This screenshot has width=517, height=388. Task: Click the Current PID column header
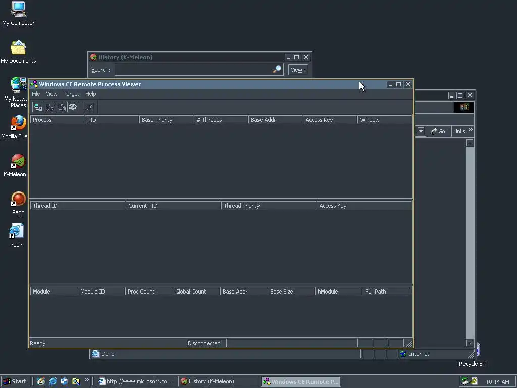[x=173, y=206]
